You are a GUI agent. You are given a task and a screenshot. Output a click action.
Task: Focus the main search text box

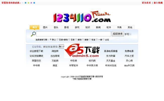(x=73, y=34)
